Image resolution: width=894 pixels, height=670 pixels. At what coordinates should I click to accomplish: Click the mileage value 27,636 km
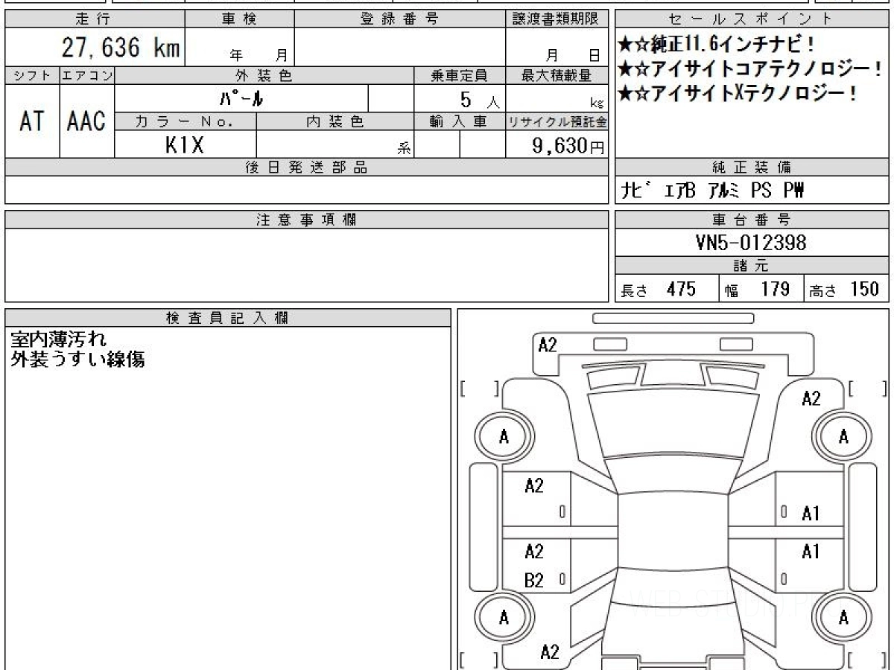point(120,48)
